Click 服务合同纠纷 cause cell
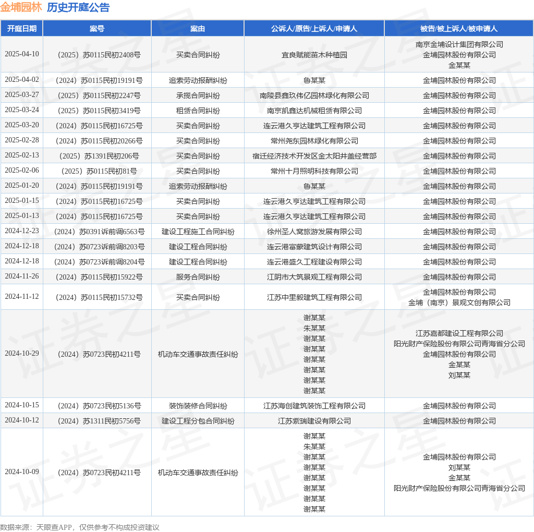Image resolution: width=534 pixels, height=532 pixels. (198, 277)
